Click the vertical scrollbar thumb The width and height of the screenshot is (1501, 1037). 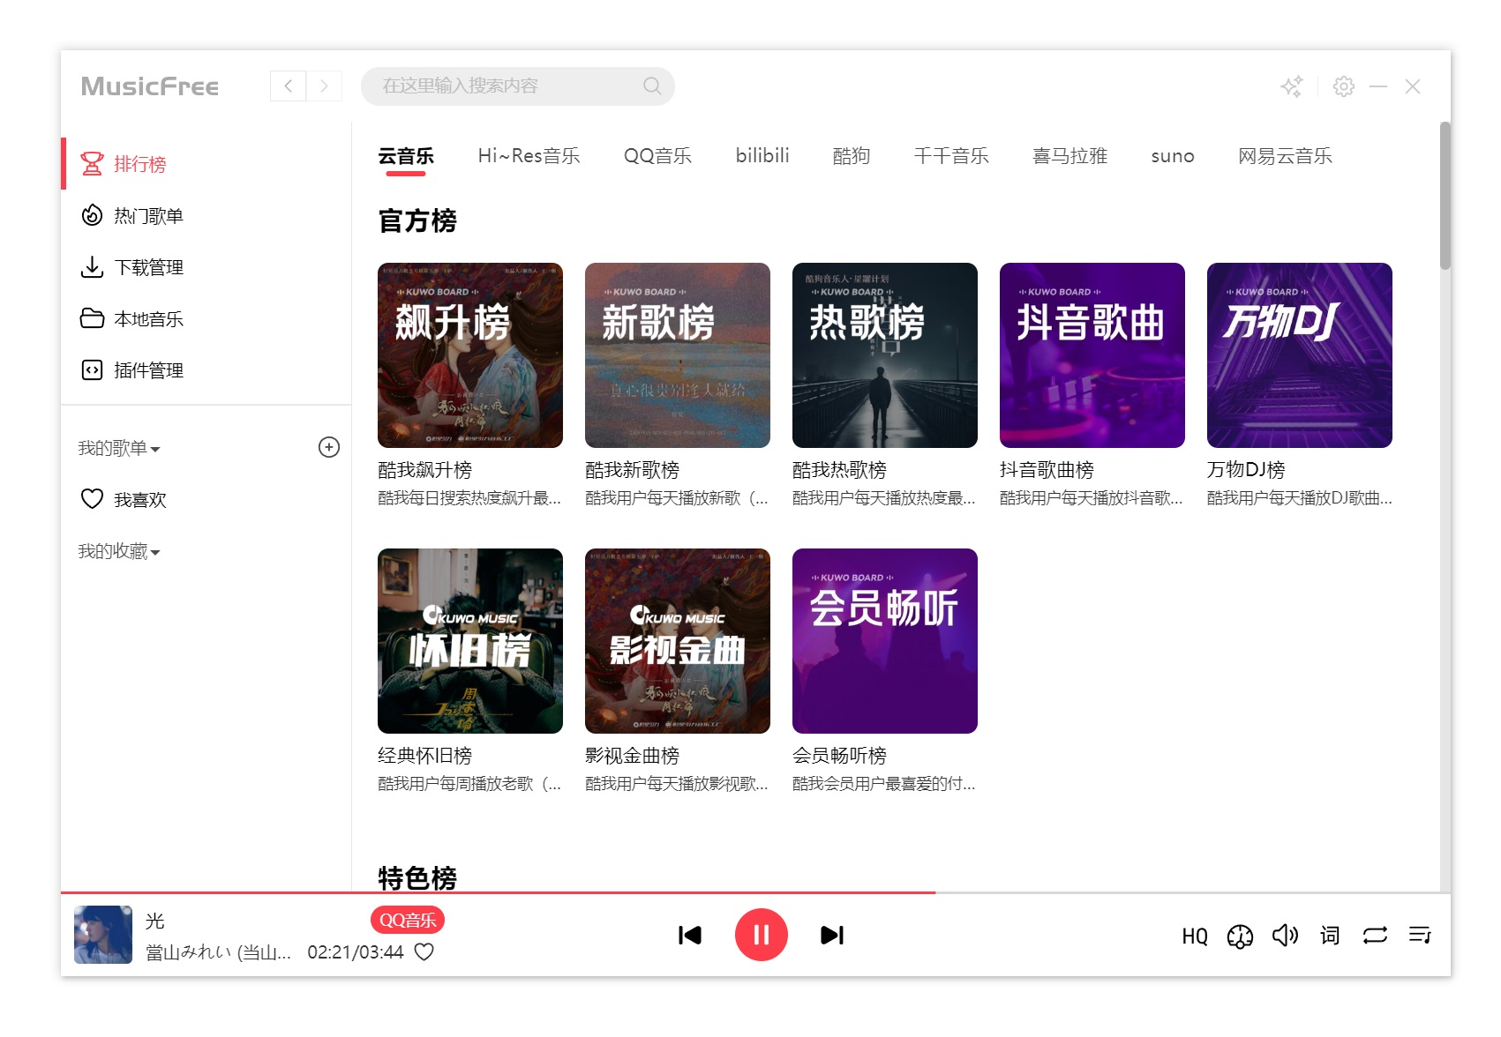(1445, 196)
